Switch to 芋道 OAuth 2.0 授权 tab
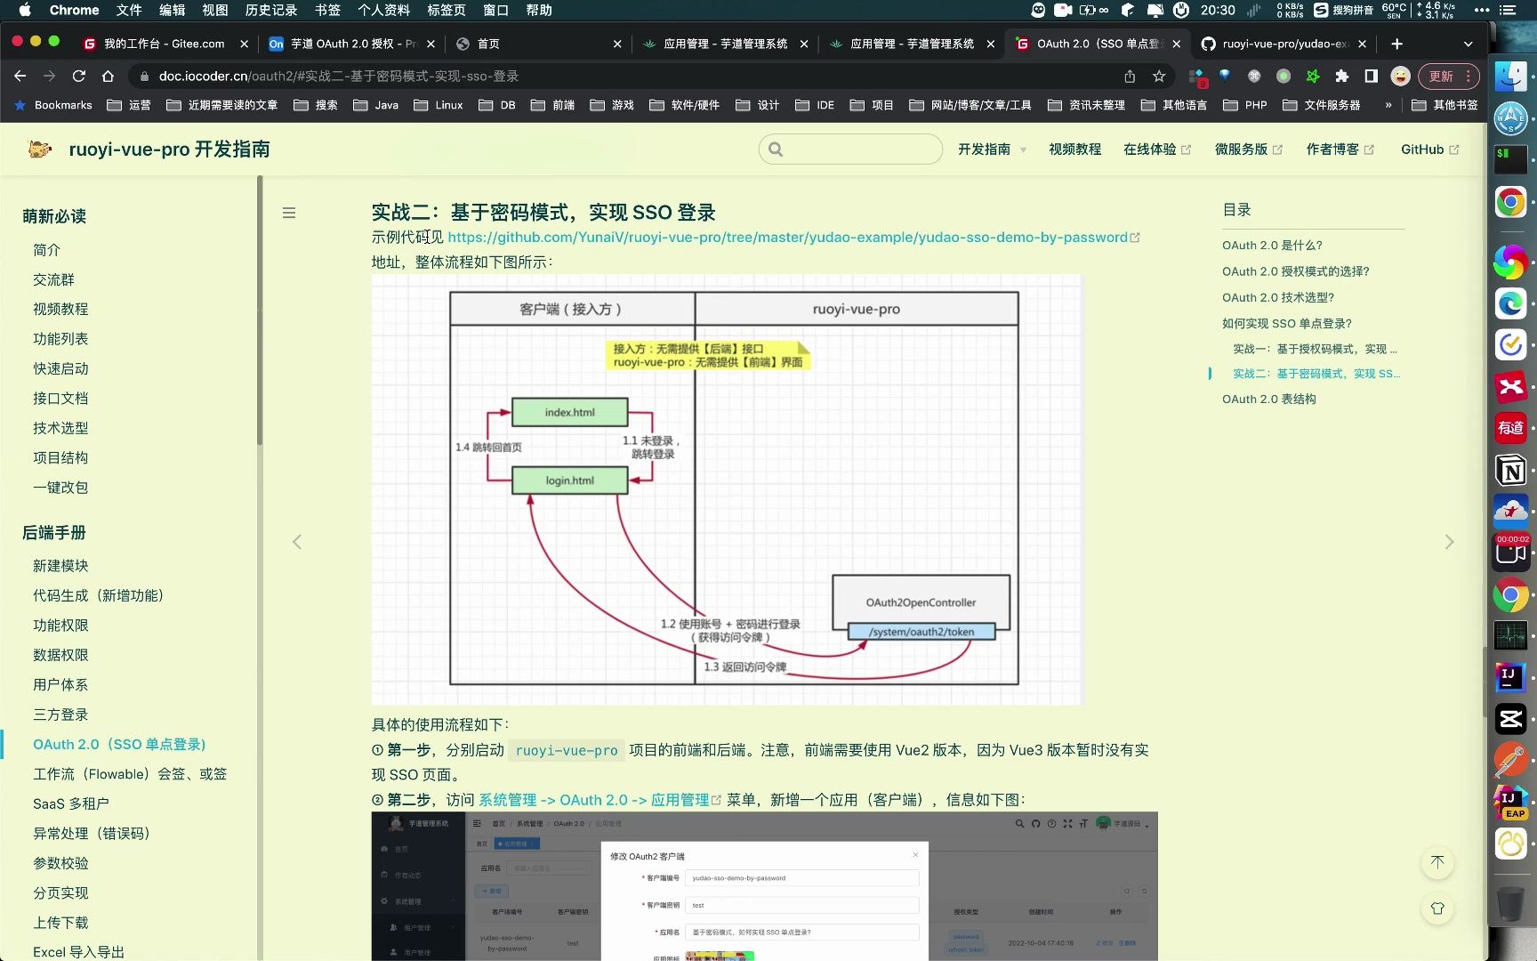1537x961 pixels. click(354, 44)
